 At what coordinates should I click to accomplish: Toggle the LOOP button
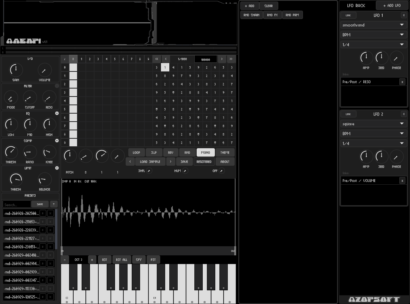pos(136,153)
